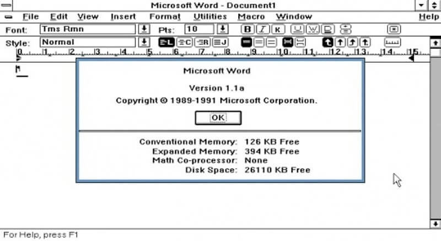Open the document control menu box
The width and height of the screenshot is (441, 241).
(8, 17)
